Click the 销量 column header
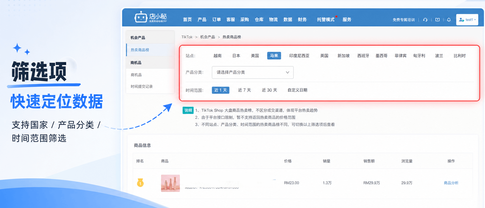 point(327,161)
